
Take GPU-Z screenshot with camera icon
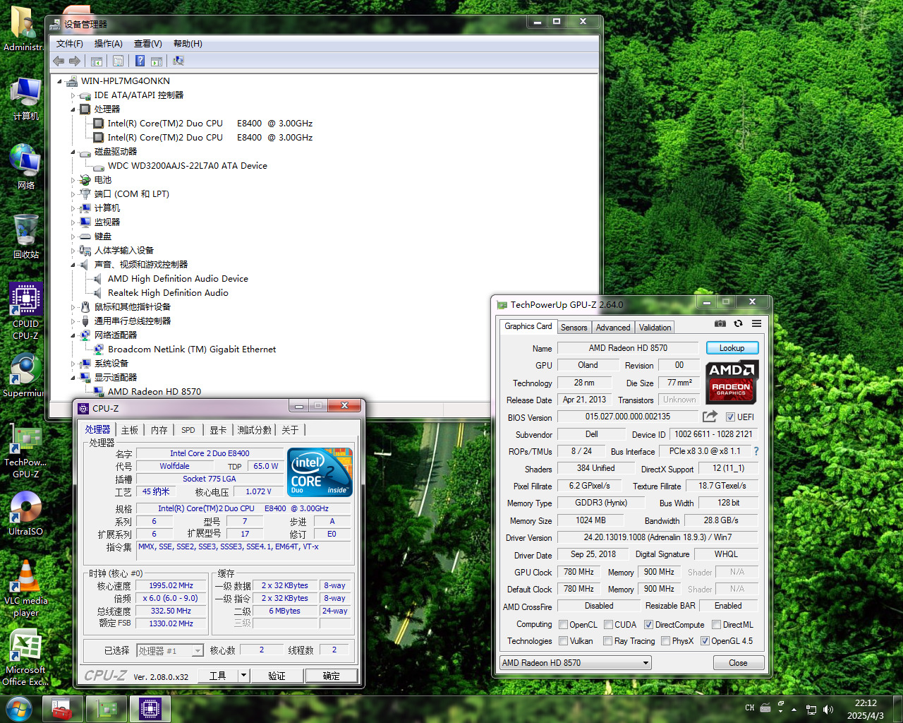(x=720, y=323)
